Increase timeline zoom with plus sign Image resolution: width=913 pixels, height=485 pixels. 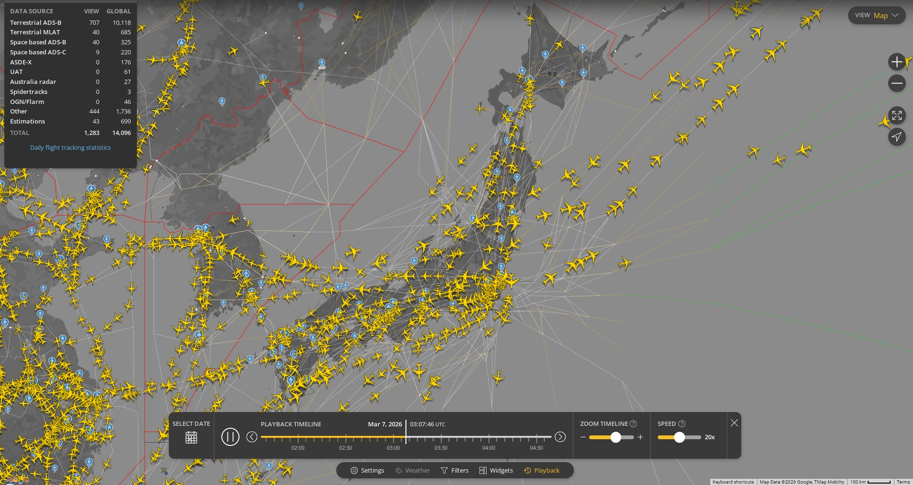pos(640,437)
